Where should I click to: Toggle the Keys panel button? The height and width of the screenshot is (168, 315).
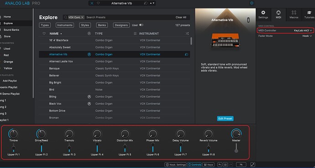point(208,165)
